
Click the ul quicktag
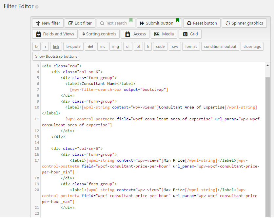tap(128, 47)
